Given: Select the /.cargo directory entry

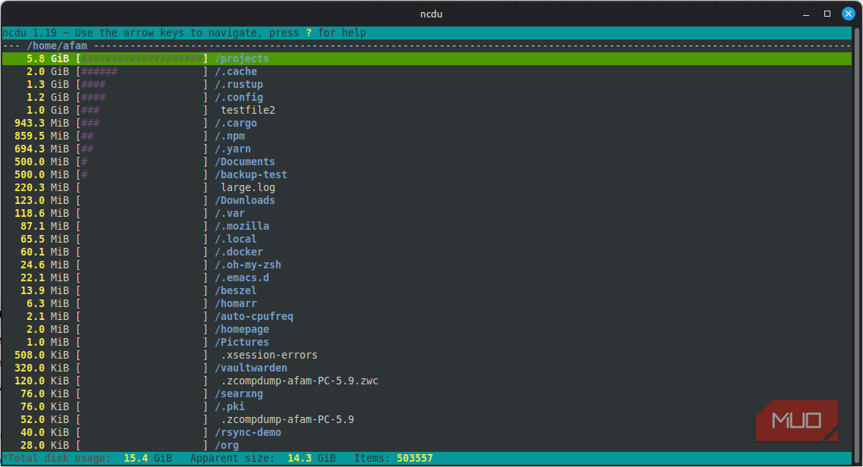Looking at the screenshot, I should 236,124.
